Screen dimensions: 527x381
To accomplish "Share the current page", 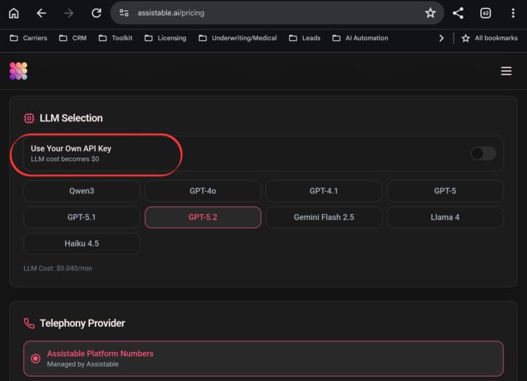I will (x=458, y=13).
